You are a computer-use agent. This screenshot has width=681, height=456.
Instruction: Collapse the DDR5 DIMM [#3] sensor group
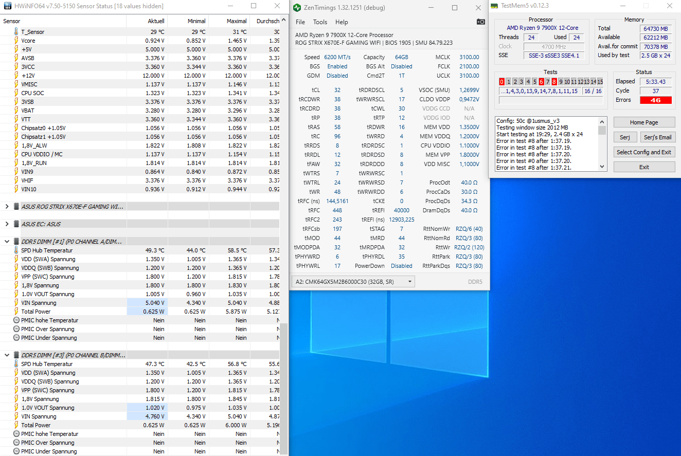click(7, 355)
